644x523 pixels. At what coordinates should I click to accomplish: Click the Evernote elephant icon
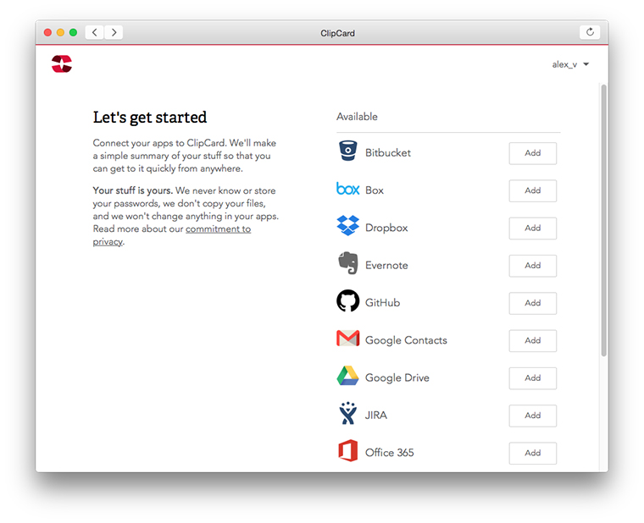[348, 263]
